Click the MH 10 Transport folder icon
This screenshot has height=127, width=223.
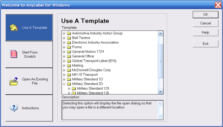pos(69,75)
